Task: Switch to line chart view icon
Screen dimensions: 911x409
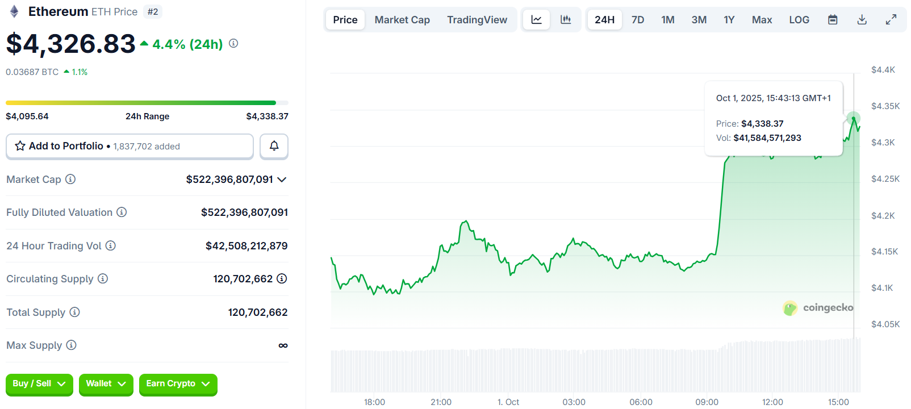Action: [536, 20]
